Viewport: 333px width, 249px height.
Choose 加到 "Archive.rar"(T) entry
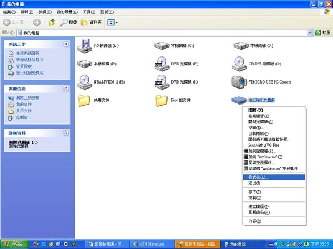pyautogui.click(x=274, y=157)
